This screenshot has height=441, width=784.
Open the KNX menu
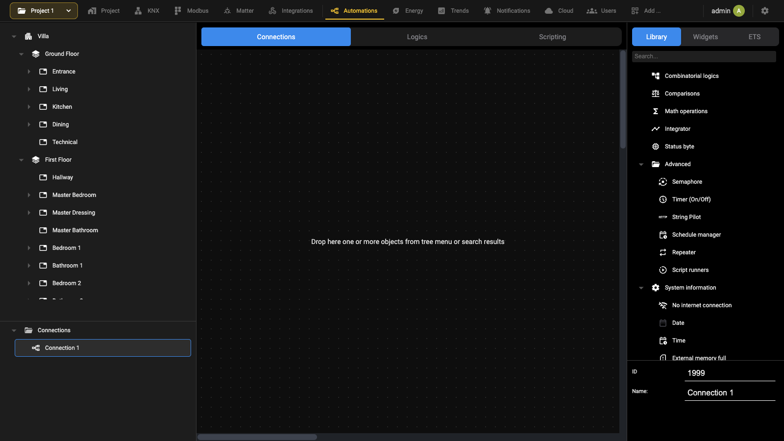click(147, 11)
